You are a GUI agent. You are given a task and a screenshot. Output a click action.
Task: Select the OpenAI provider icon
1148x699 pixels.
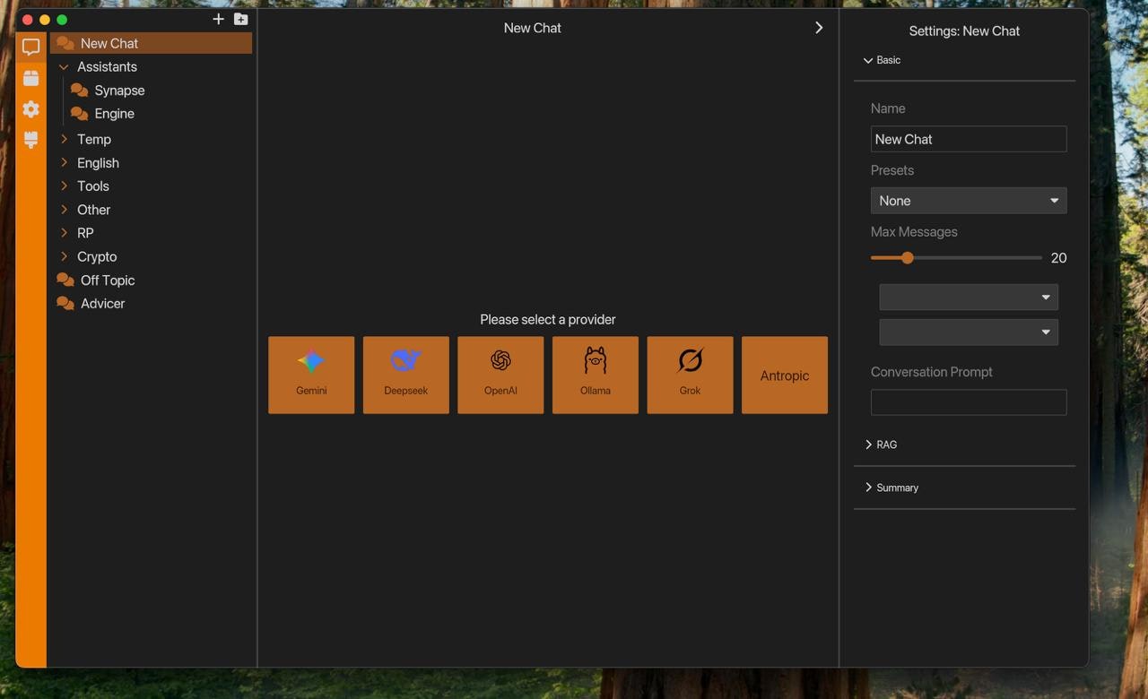[500, 374]
